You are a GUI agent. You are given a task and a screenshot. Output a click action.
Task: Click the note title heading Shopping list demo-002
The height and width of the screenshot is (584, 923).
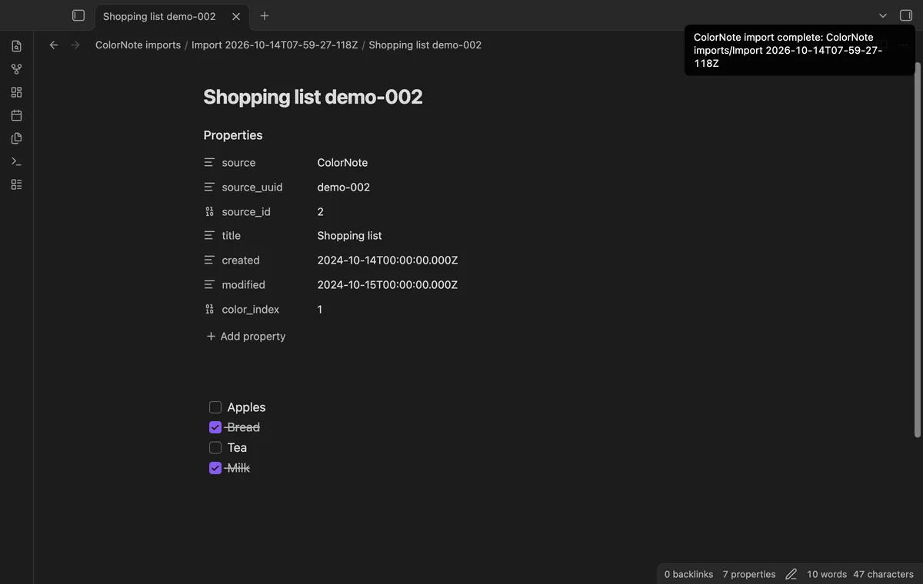coord(313,97)
